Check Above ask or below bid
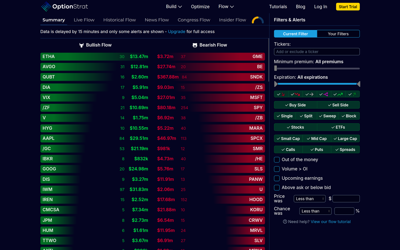This screenshot has height=250, width=400. point(277,187)
